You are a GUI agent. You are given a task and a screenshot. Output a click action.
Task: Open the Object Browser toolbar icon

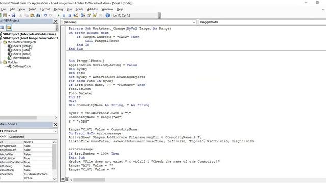[x=95, y=15]
